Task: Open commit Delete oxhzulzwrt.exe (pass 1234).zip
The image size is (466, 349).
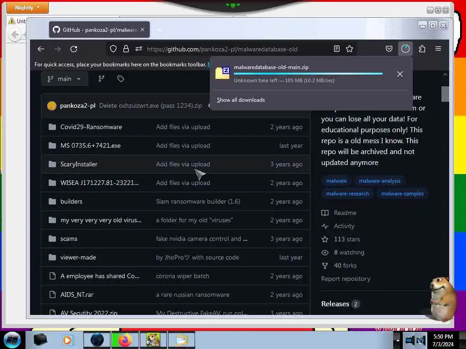Action: click(x=151, y=105)
